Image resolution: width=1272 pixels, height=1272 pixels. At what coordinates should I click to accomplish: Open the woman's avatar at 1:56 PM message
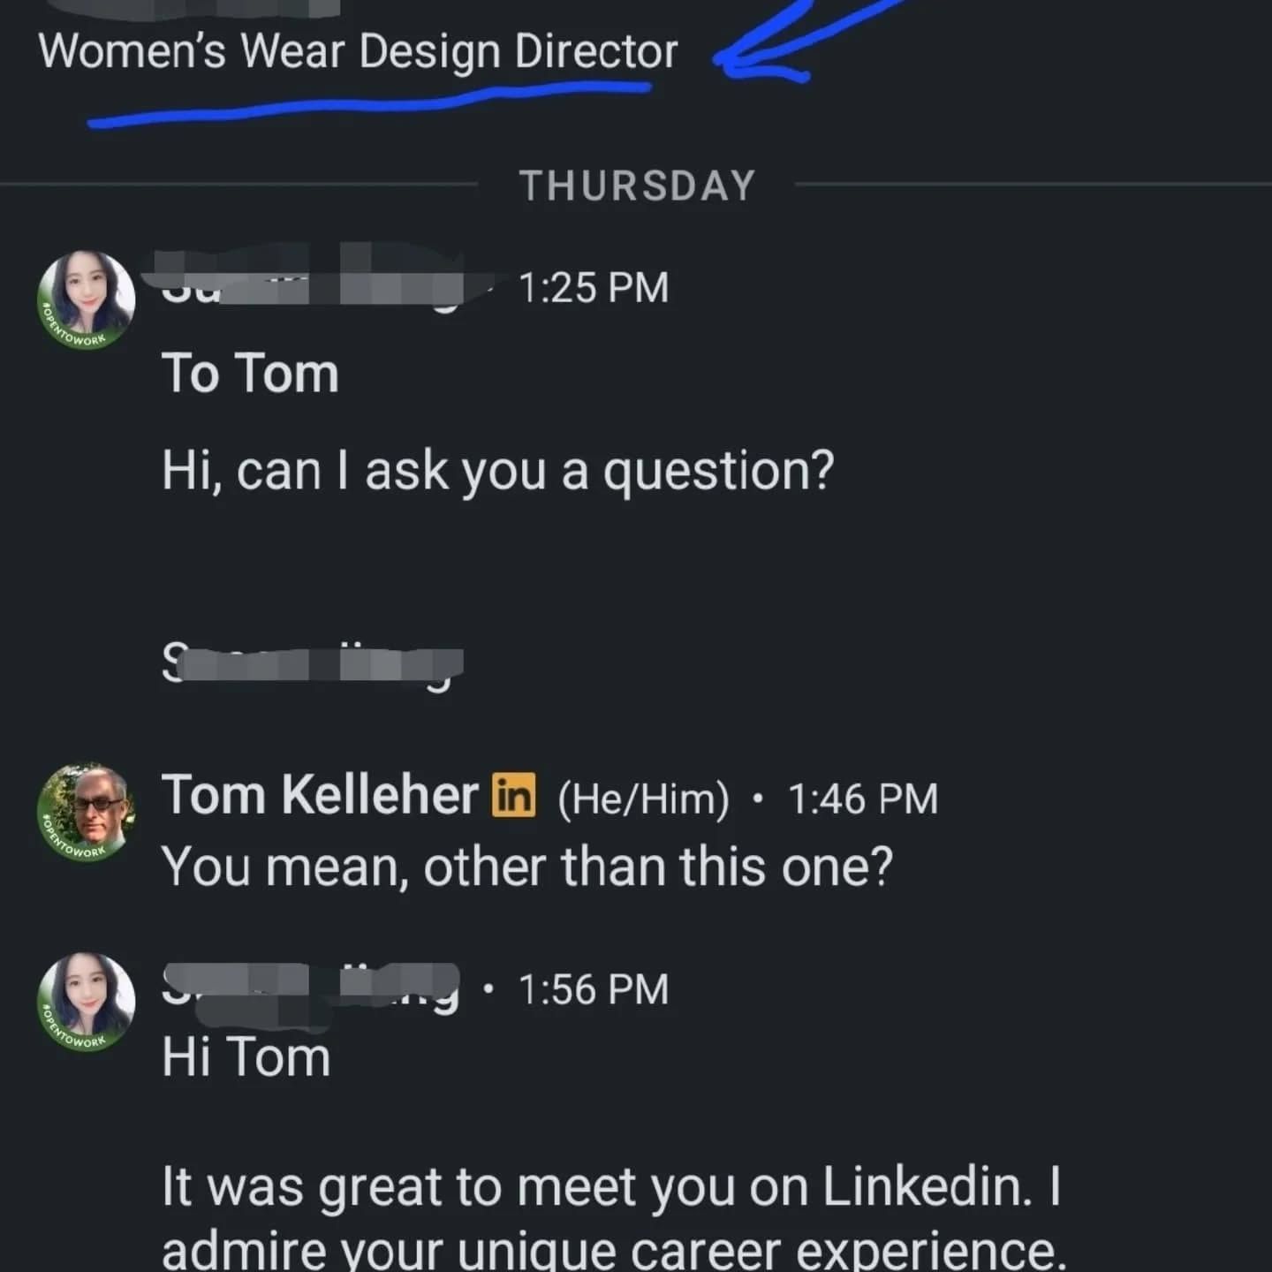(87, 1002)
